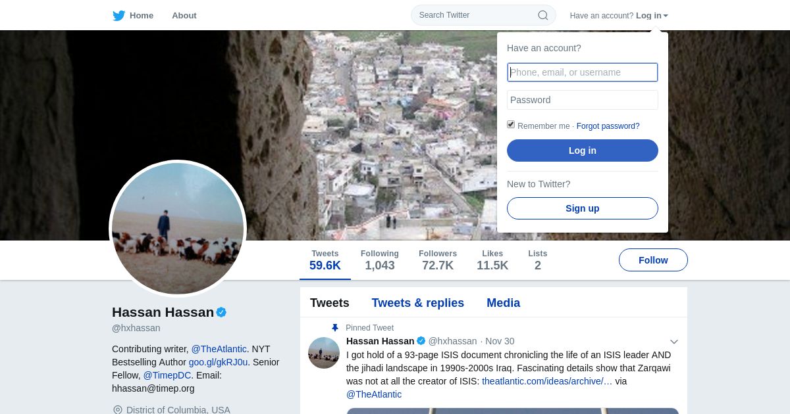Focus the Password input field

click(x=583, y=100)
